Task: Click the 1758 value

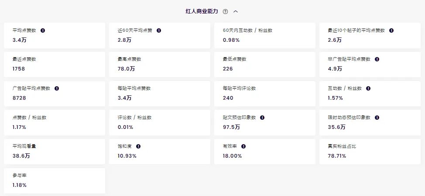Action: [19, 69]
